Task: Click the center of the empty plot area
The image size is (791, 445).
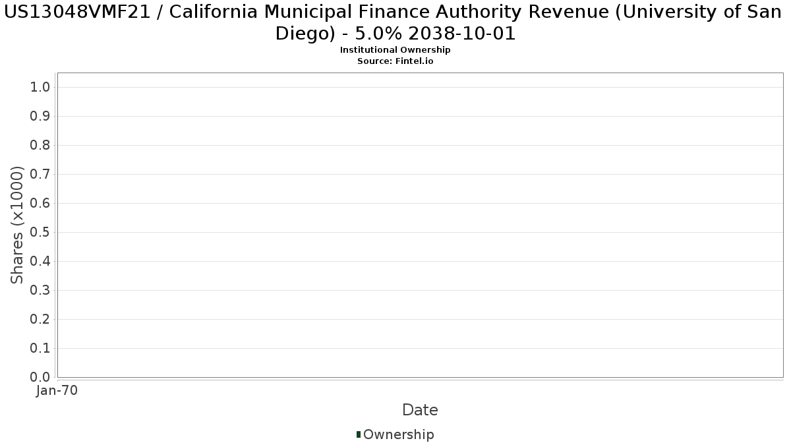Action: (x=420, y=225)
